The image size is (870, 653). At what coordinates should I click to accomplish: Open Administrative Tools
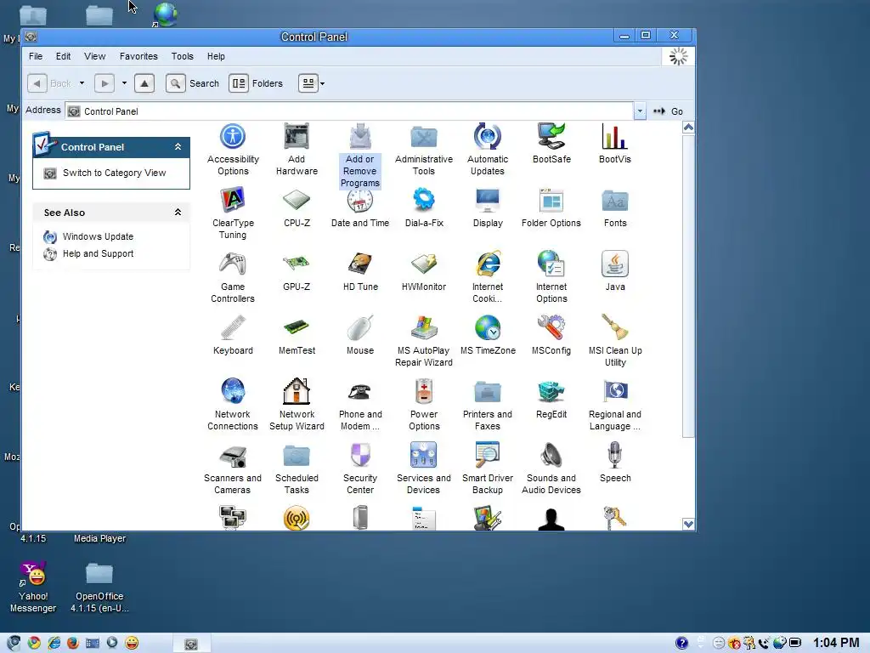pos(423,149)
